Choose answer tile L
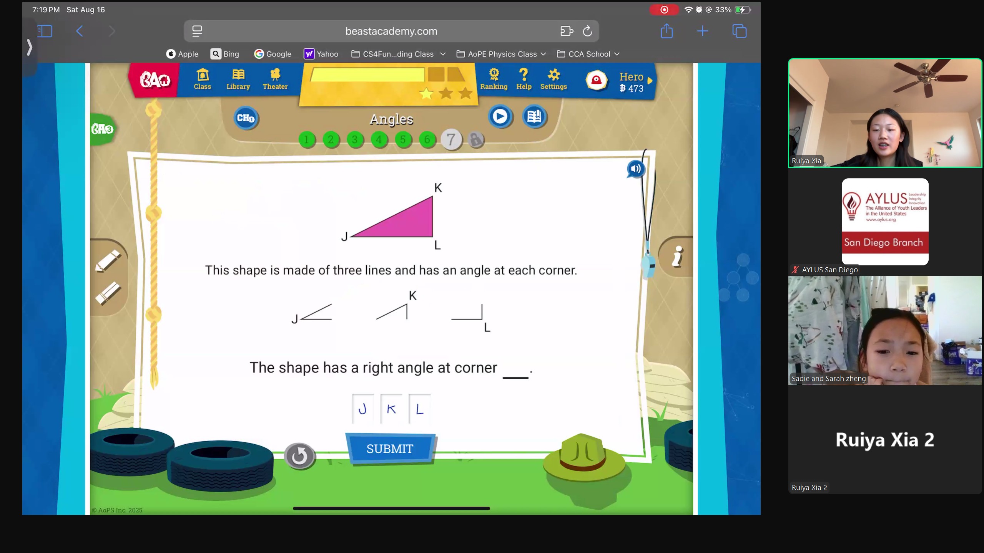 (x=419, y=409)
